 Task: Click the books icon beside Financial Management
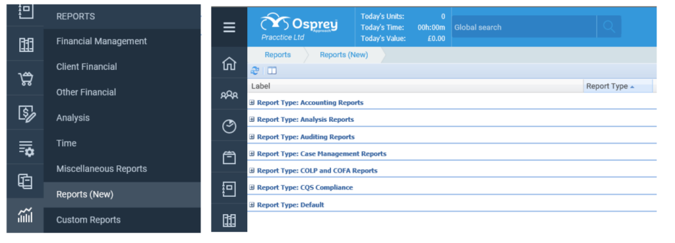point(26,45)
